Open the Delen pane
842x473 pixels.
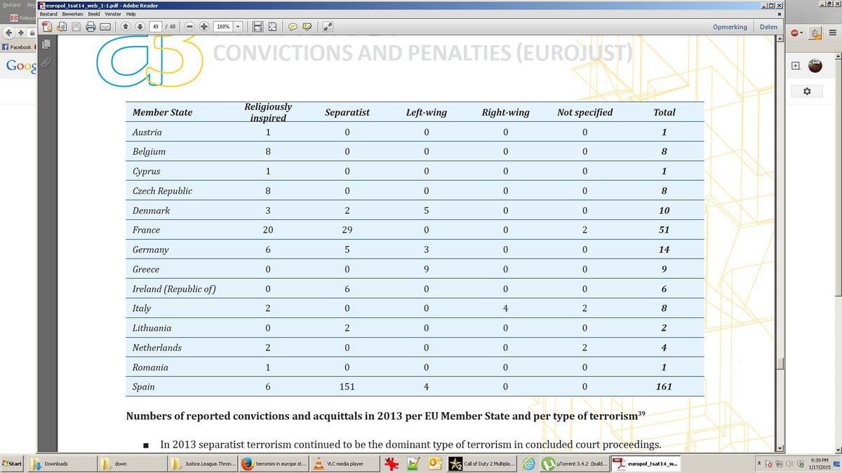(768, 27)
